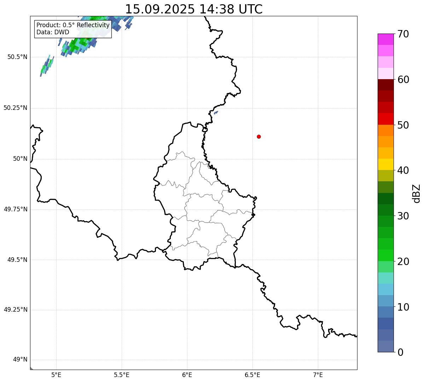This screenshot has width=425, height=382.
Task: Click the 49.25°N latitude label
Action: pos(16,310)
